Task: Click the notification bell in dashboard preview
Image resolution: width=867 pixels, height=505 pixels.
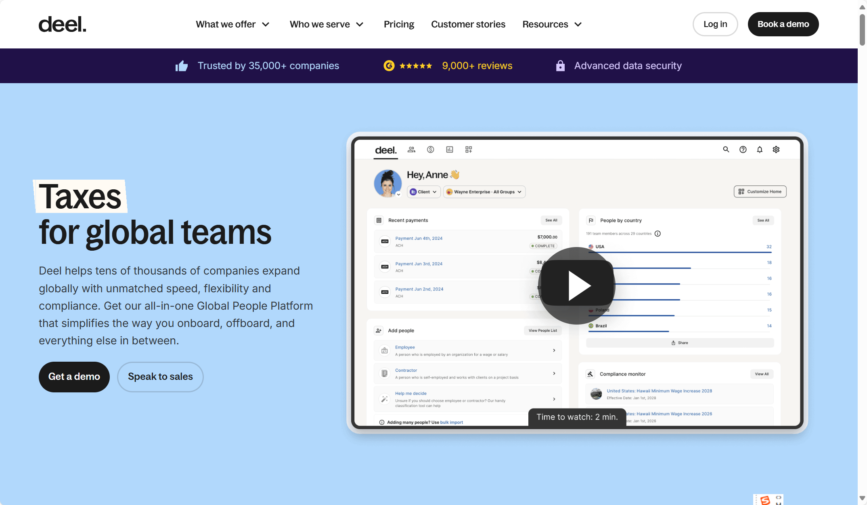Action: tap(760, 149)
